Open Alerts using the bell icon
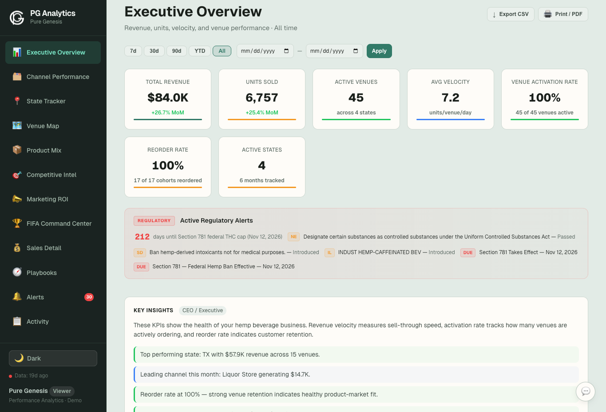Screen dimensions: 606x412 (x=16, y=297)
